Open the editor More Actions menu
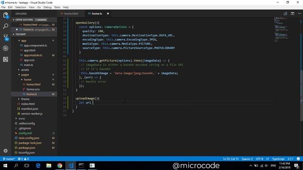 pos(300,14)
